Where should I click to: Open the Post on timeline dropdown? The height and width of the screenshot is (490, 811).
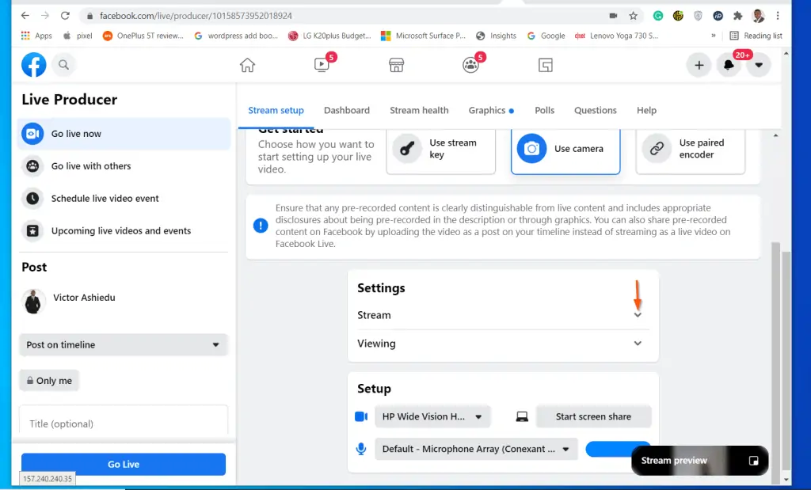click(124, 345)
